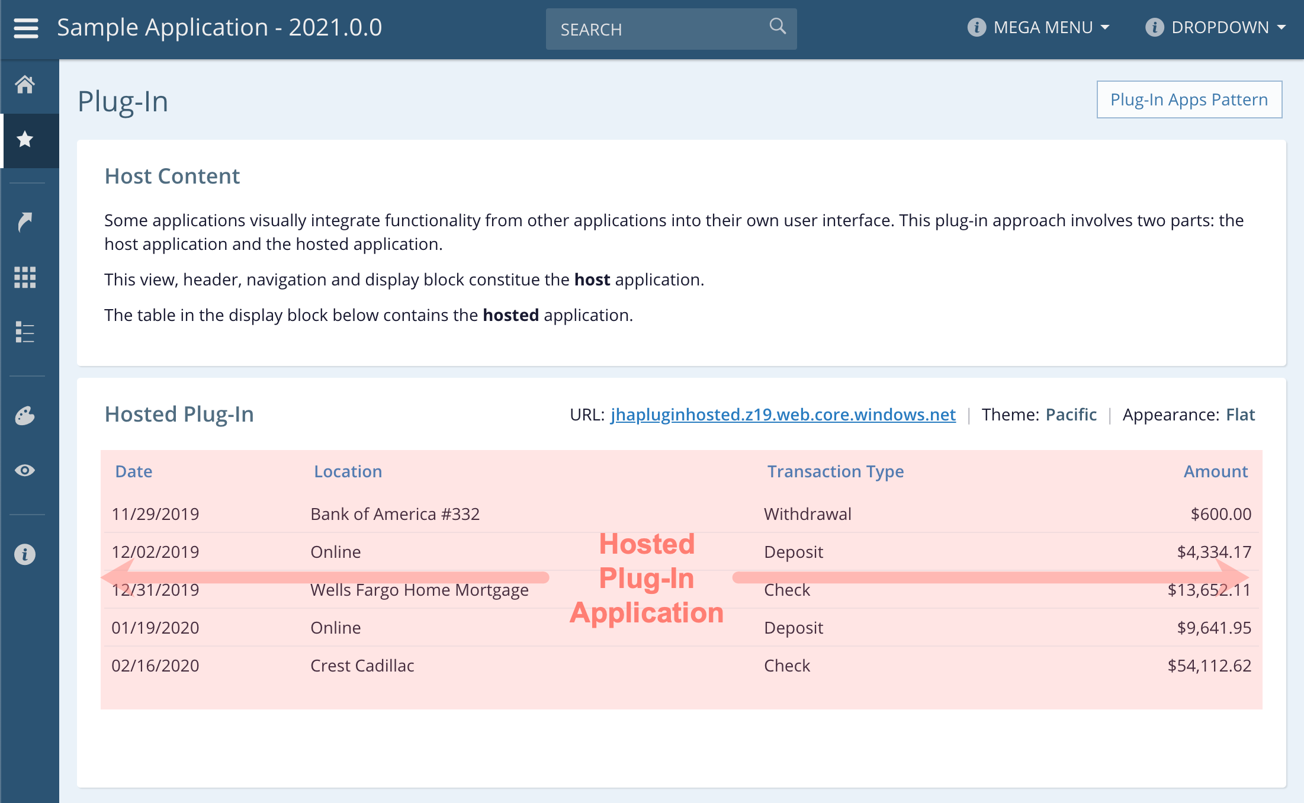Open the list view sidebar icon
The image size is (1304, 803).
(25, 332)
